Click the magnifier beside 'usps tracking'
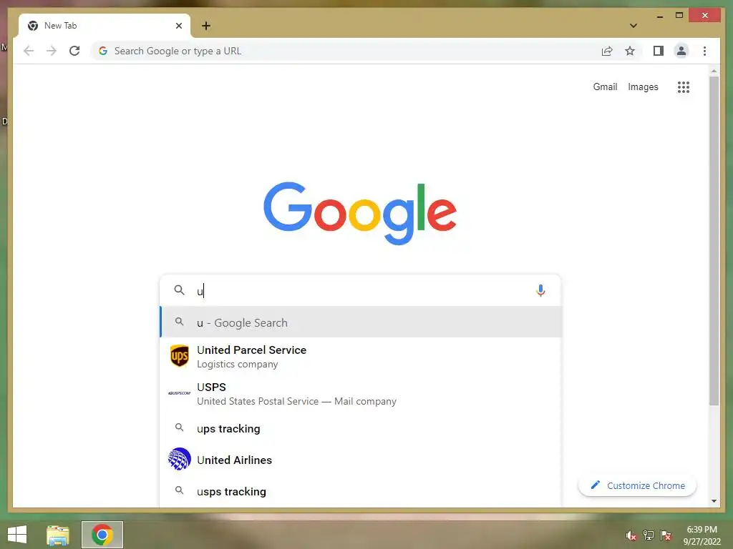 pos(179,490)
